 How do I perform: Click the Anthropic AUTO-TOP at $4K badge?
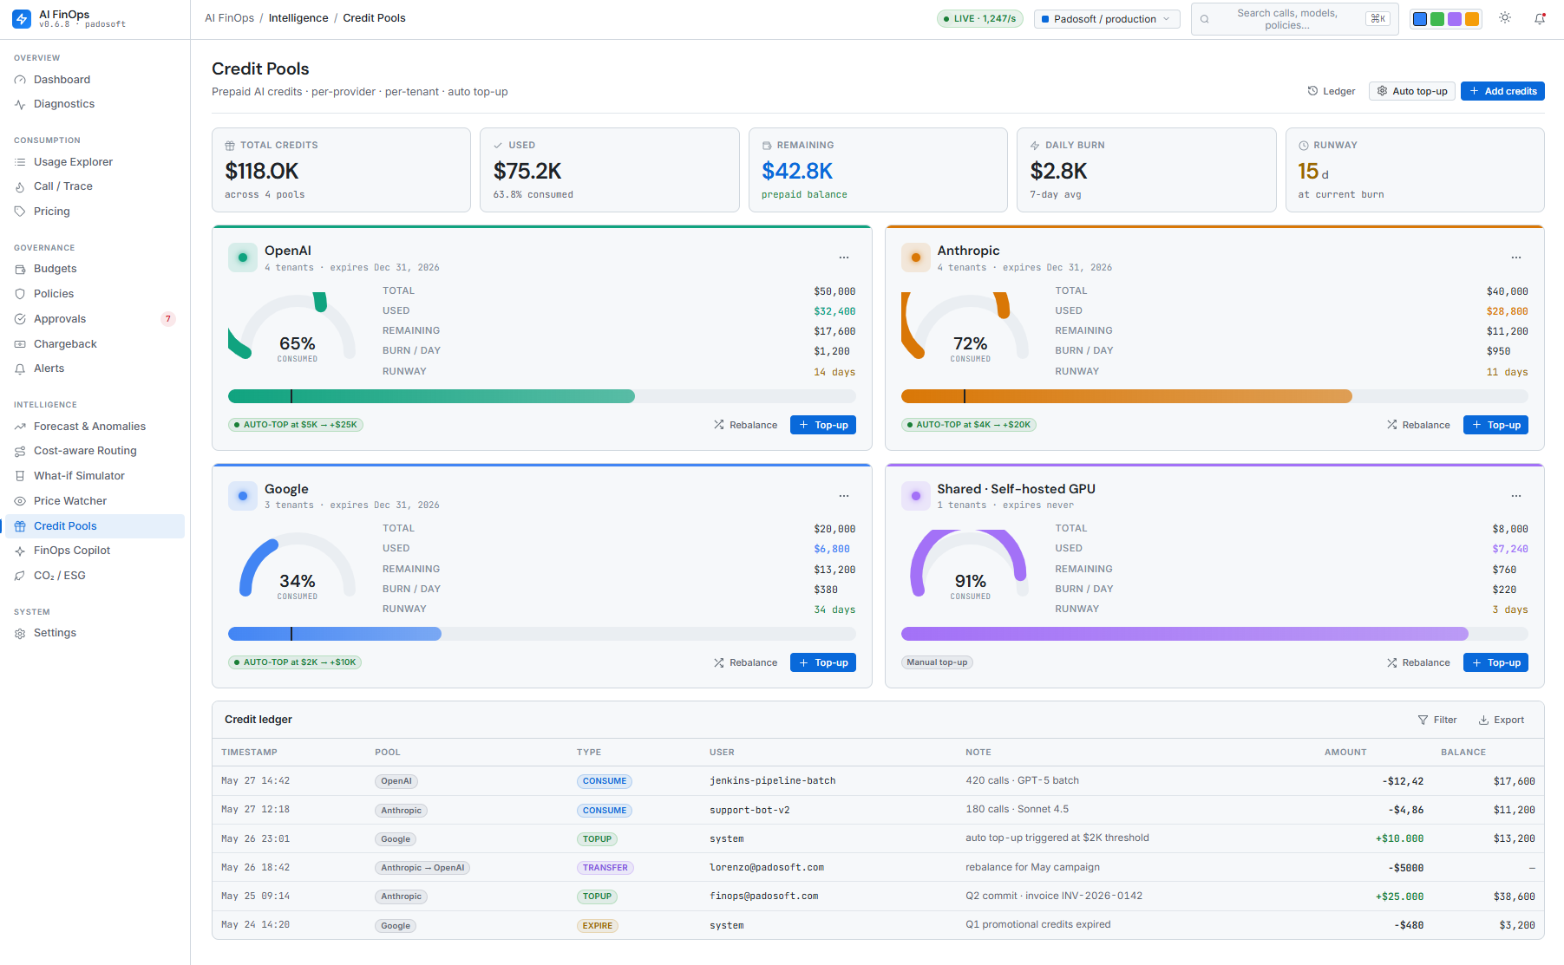(969, 425)
